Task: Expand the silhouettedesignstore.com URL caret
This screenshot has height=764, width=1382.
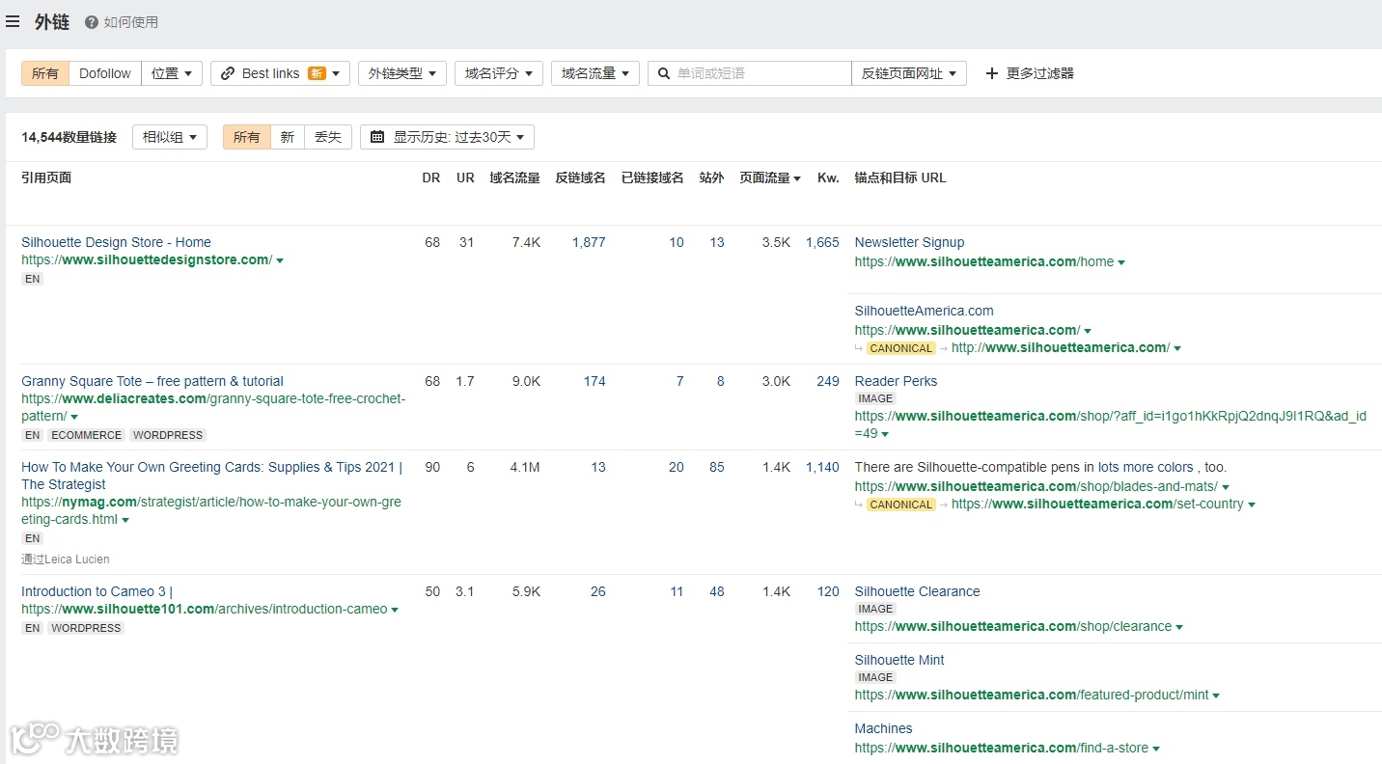Action: (280, 260)
